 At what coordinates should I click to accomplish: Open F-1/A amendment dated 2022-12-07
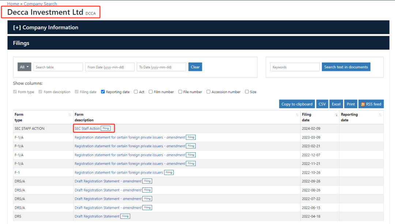tap(130, 155)
